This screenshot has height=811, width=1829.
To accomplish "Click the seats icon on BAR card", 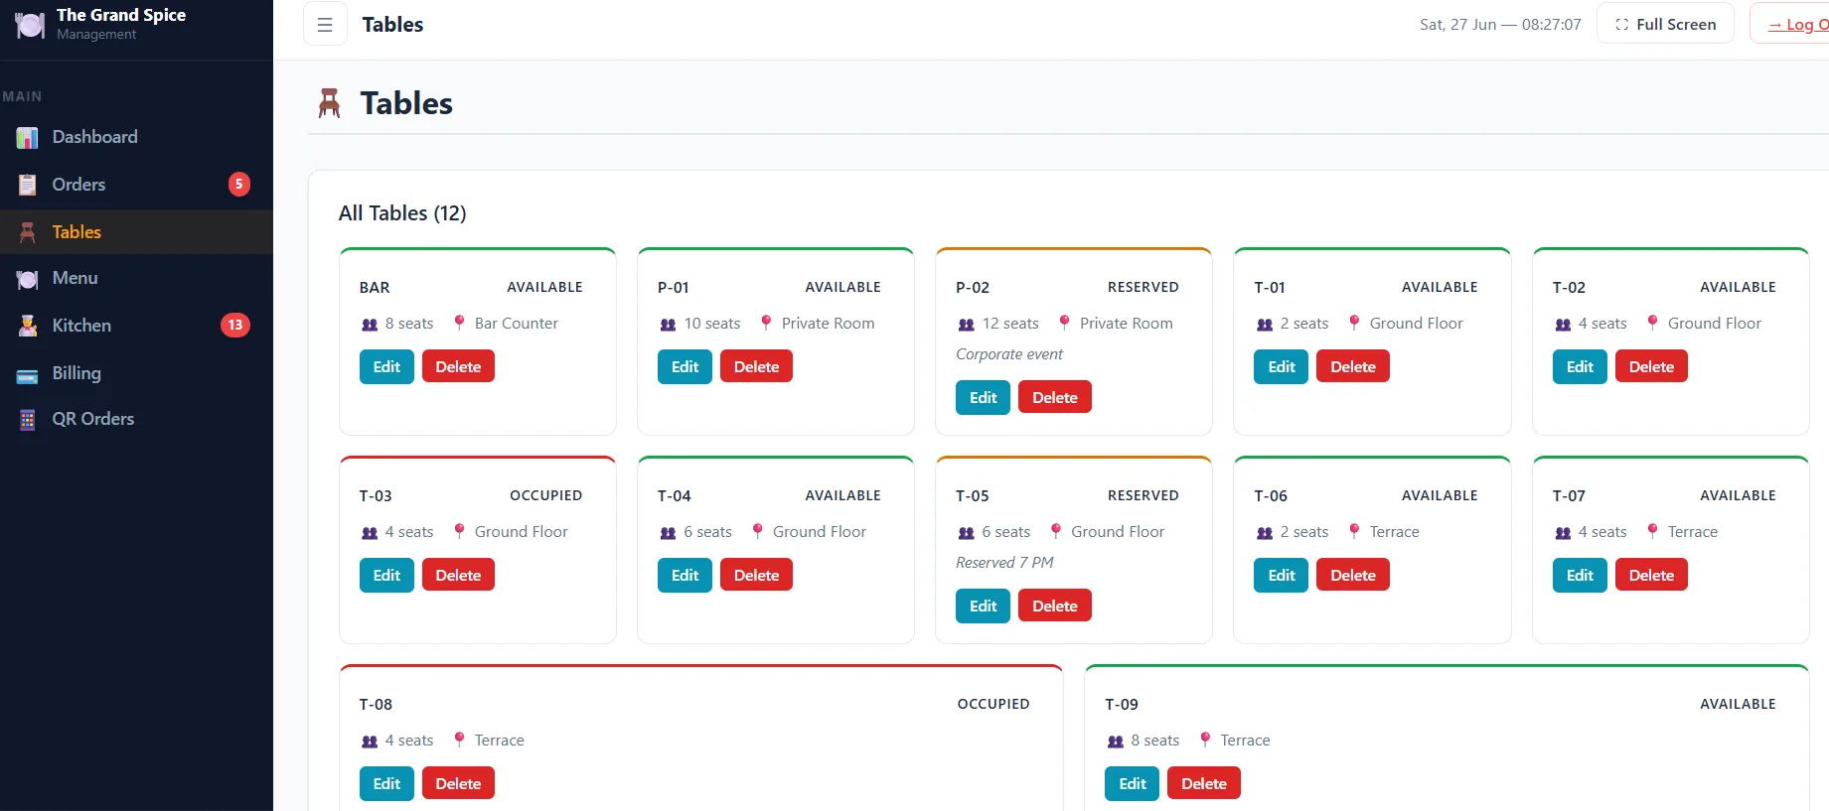I will coord(370,325).
